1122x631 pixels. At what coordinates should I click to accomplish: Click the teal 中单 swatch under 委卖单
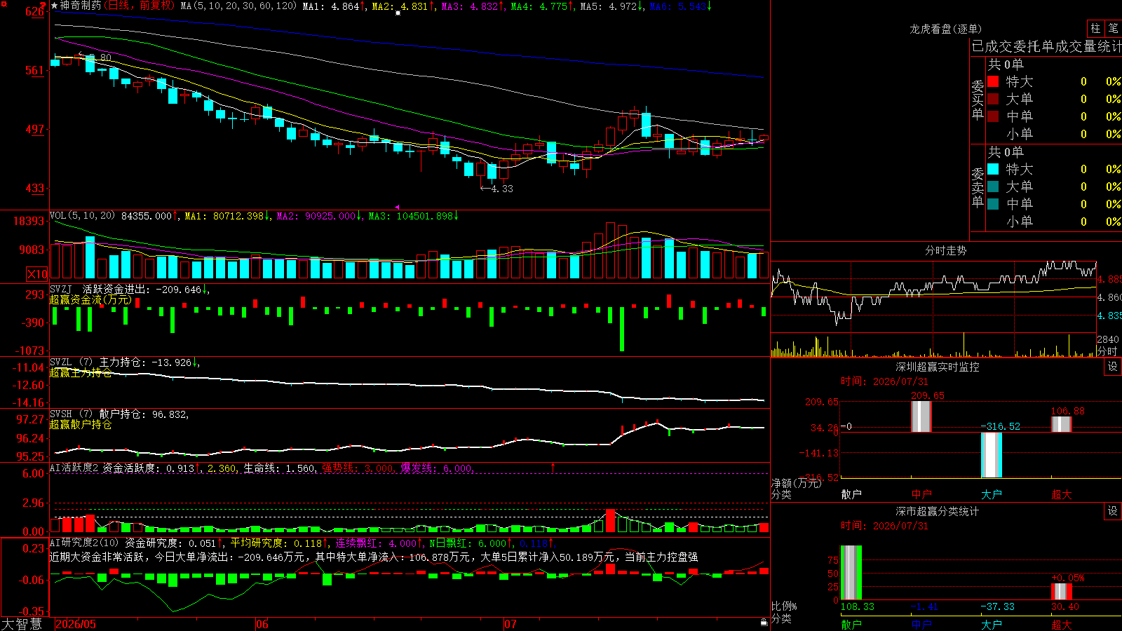pos(993,203)
